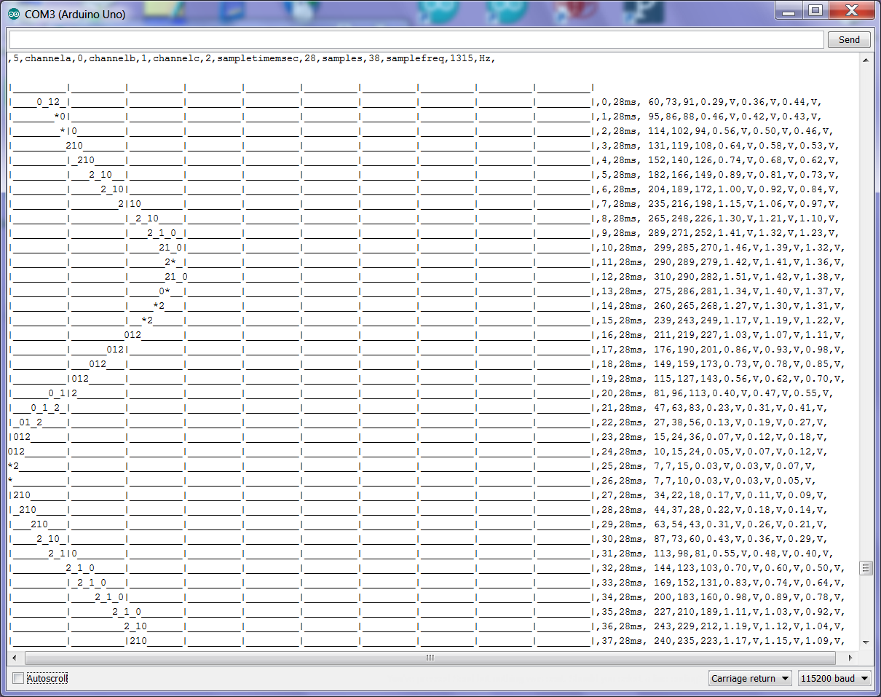Open the Carriage return line ending dropdown
The height and width of the screenshot is (697, 881).
751,679
